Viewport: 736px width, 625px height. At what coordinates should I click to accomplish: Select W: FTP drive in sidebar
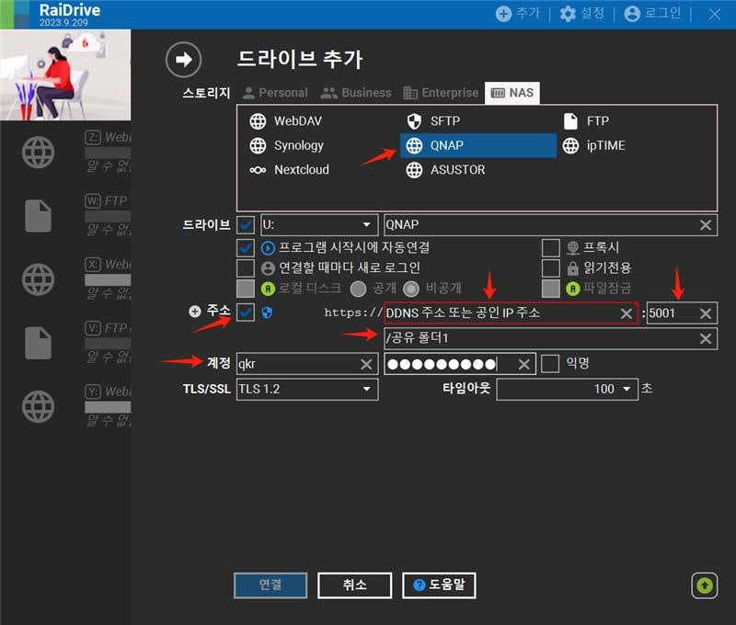[x=65, y=216]
